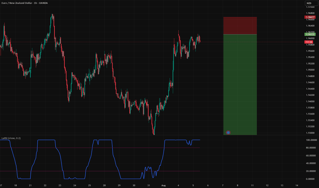Click date 21 on the time axis
This screenshot has height=188, width=319.
point(30,185)
